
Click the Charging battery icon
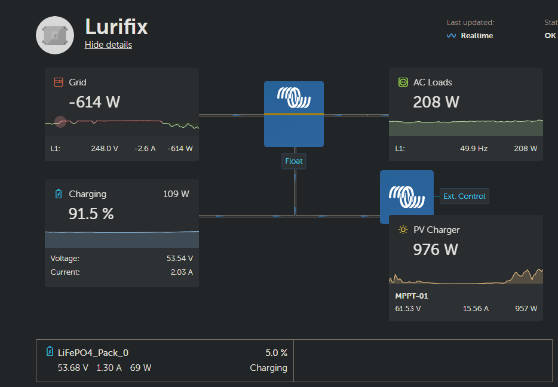click(58, 193)
